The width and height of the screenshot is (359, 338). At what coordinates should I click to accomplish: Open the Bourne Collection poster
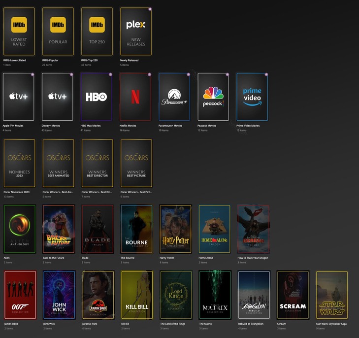[x=136, y=229]
